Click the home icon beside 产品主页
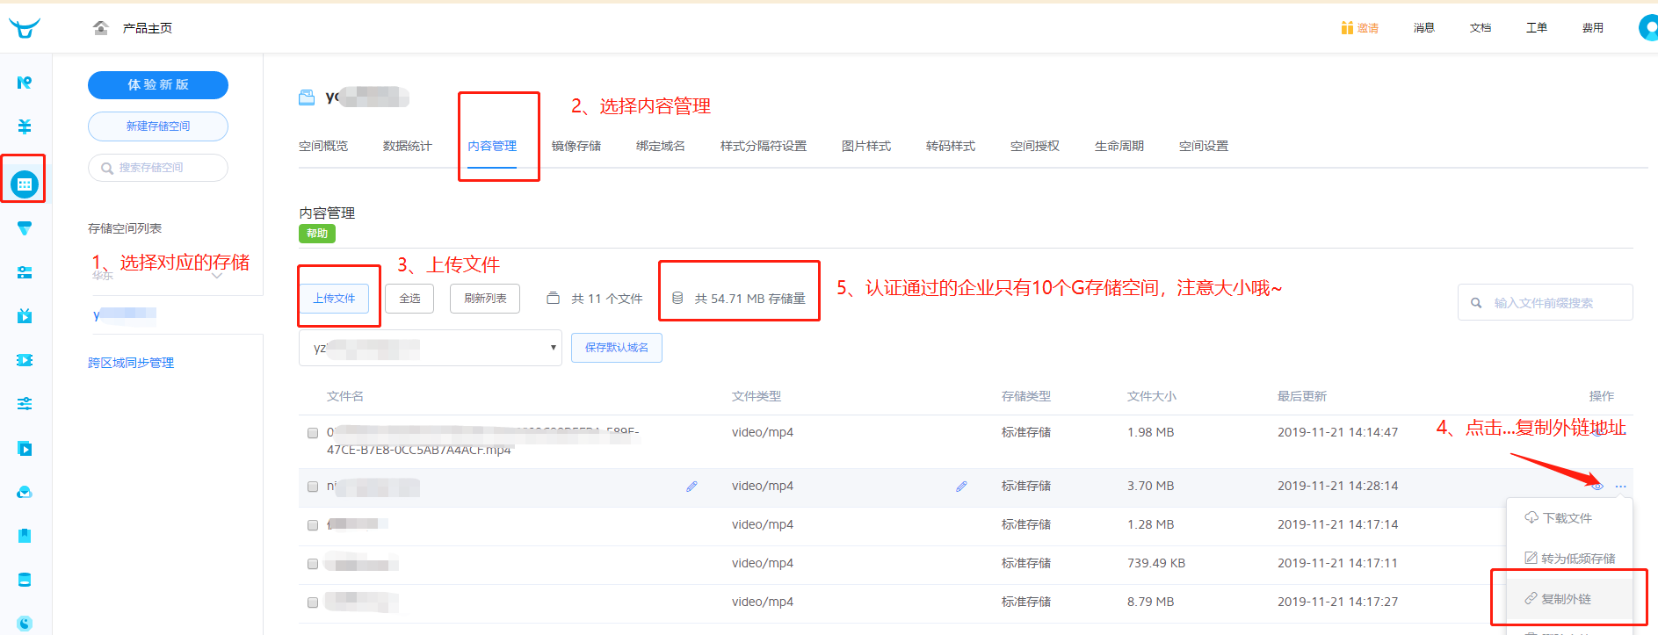The width and height of the screenshot is (1658, 635). (x=101, y=28)
